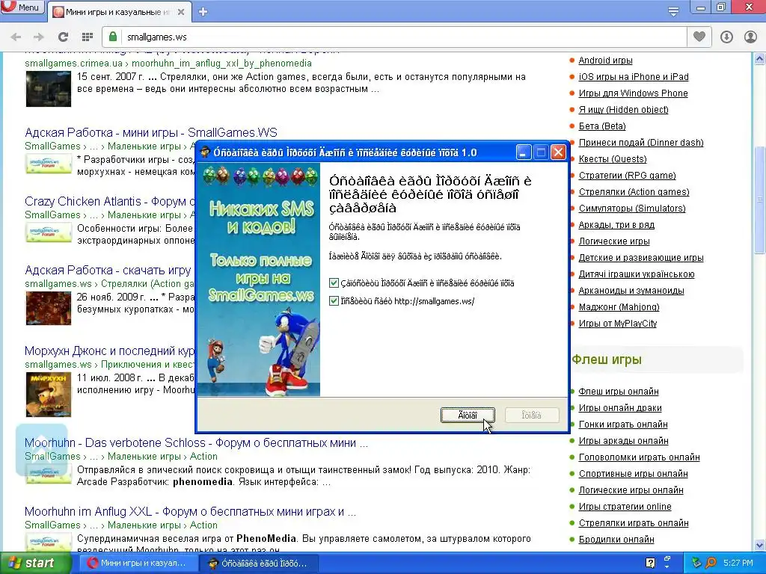Select the Мини игры и казуальные tab
Image resolution: width=766 pixels, height=574 pixels.
(119, 12)
